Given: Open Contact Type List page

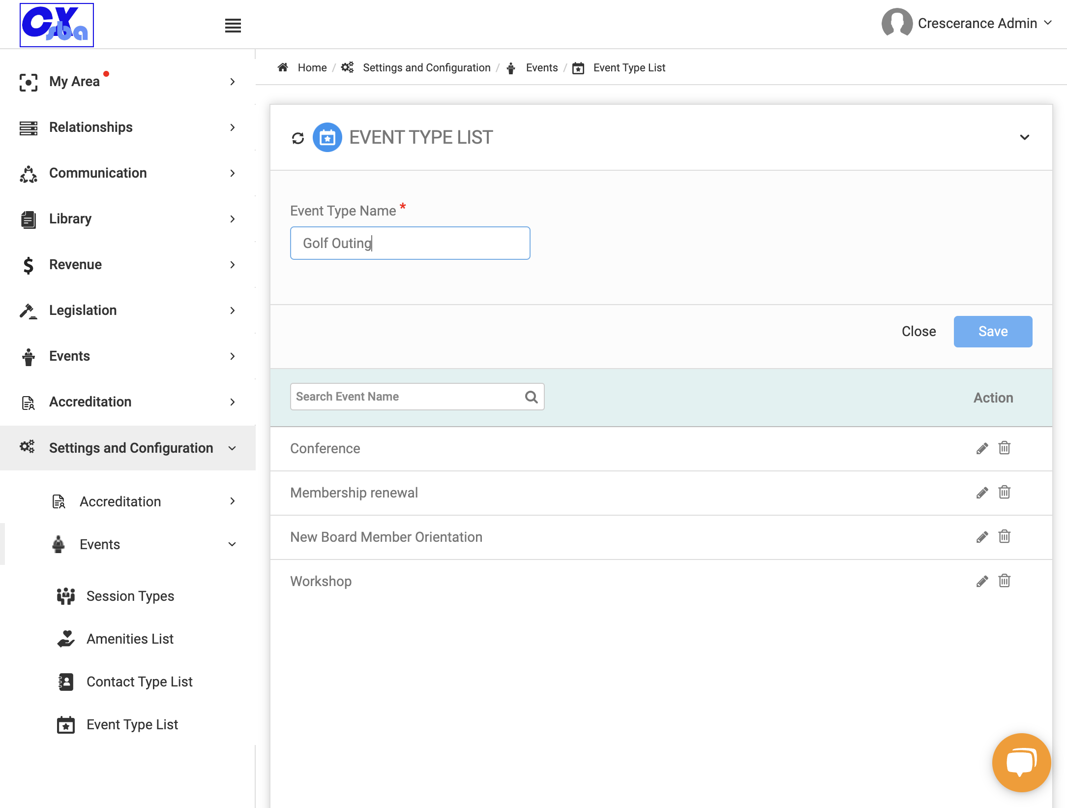Looking at the screenshot, I should point(140,682).
